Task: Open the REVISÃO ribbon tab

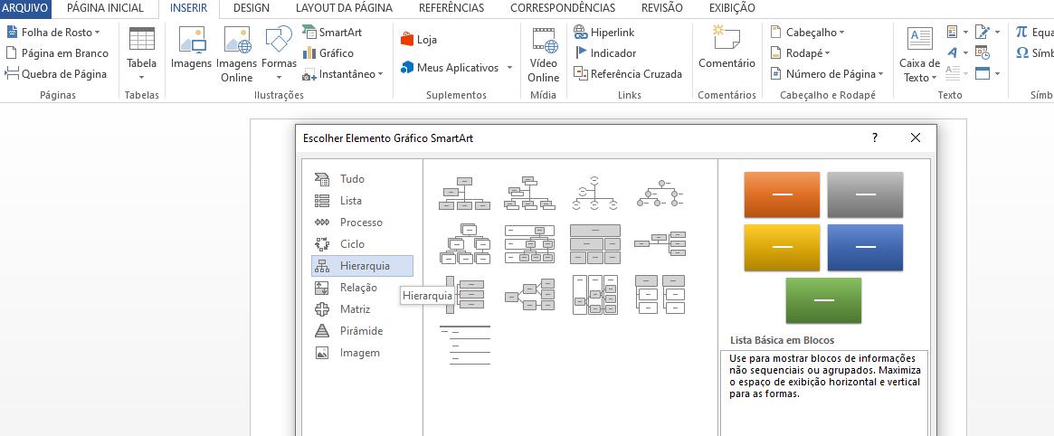Action: click(661, 8)
